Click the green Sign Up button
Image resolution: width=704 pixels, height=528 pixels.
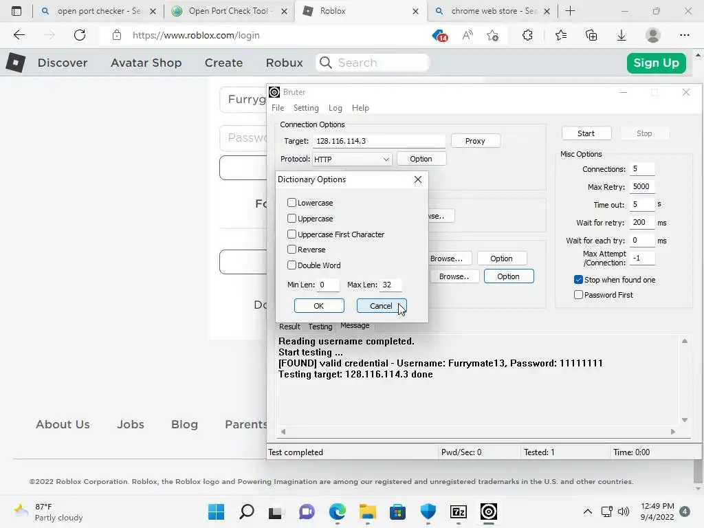[x=656, y=63]
